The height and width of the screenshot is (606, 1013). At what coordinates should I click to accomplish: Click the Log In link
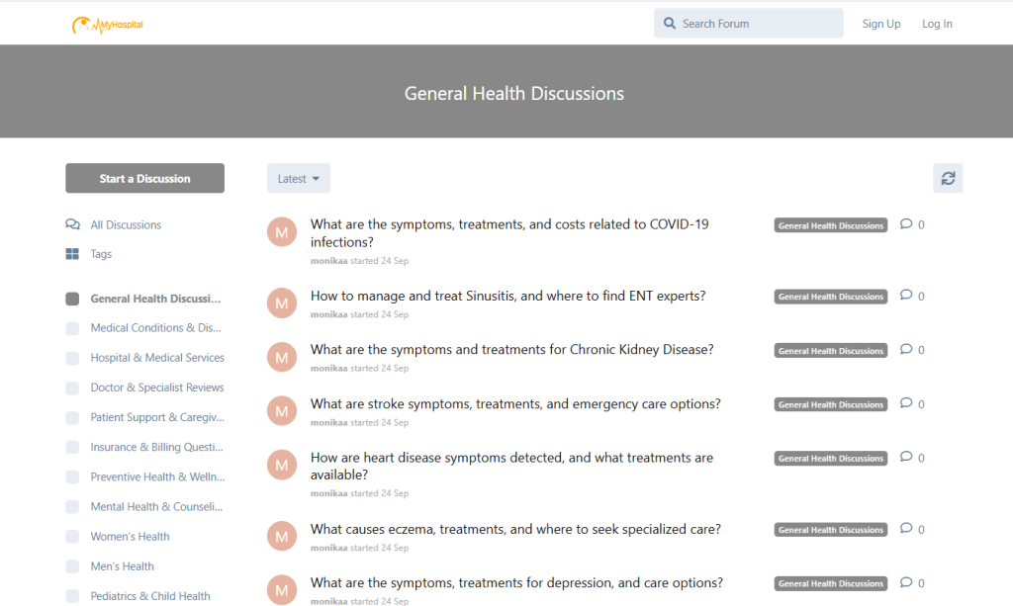click(937, 24)
